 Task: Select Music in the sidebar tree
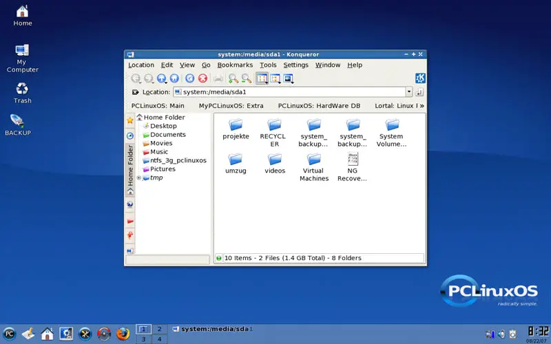(x=156, y=151)
